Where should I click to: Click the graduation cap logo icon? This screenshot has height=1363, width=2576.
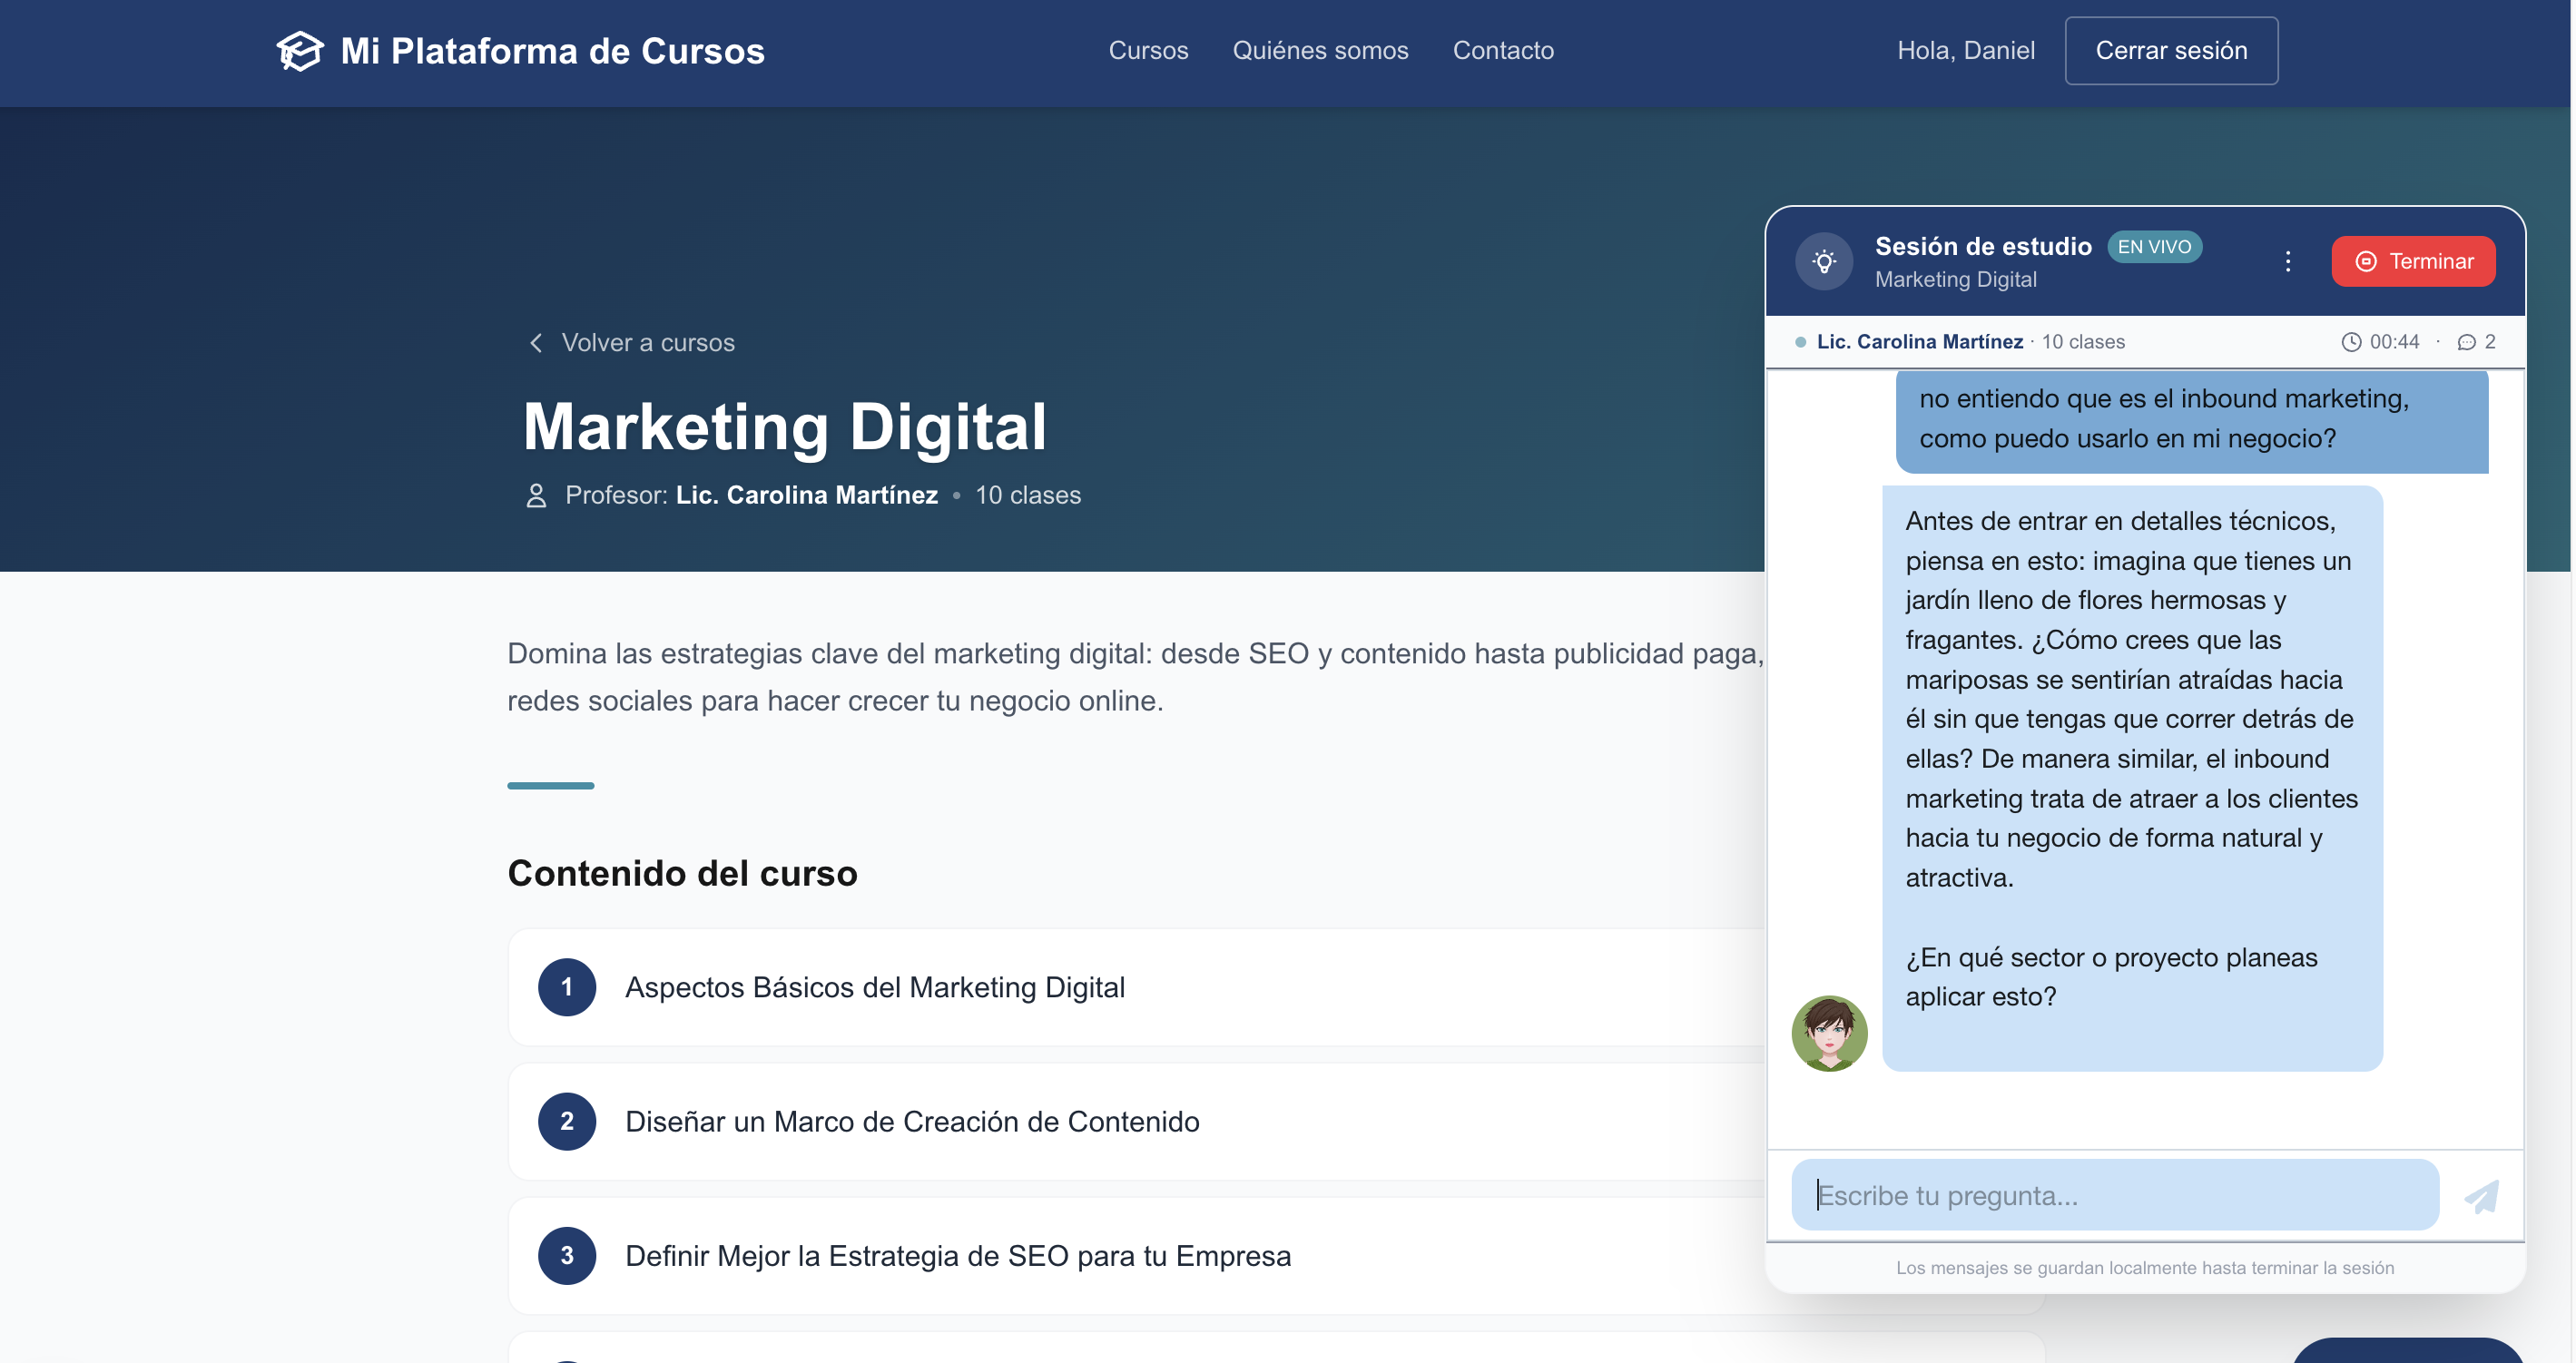(299, 51)
